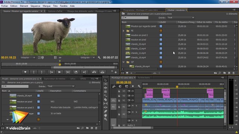Image resolution: width=239 pixels, height=134 pixels.
Task: Create new bin in Project panel
Action: [x=87, y=128]
